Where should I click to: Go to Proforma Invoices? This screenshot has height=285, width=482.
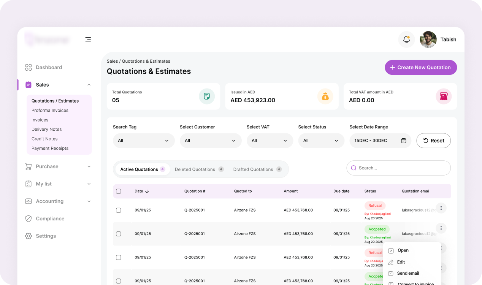[50, 110]
